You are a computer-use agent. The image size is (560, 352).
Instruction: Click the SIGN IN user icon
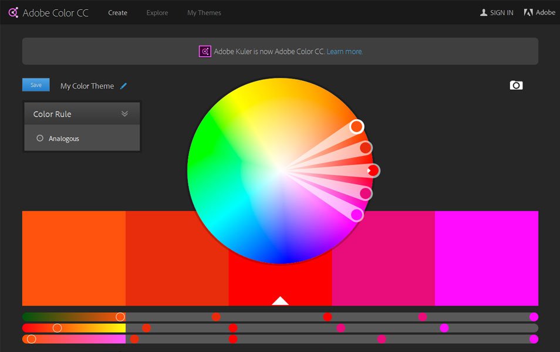(484, 12)
